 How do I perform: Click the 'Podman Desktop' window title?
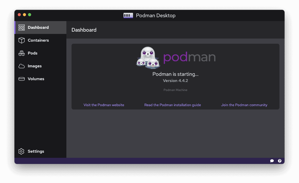coord(156,15)
